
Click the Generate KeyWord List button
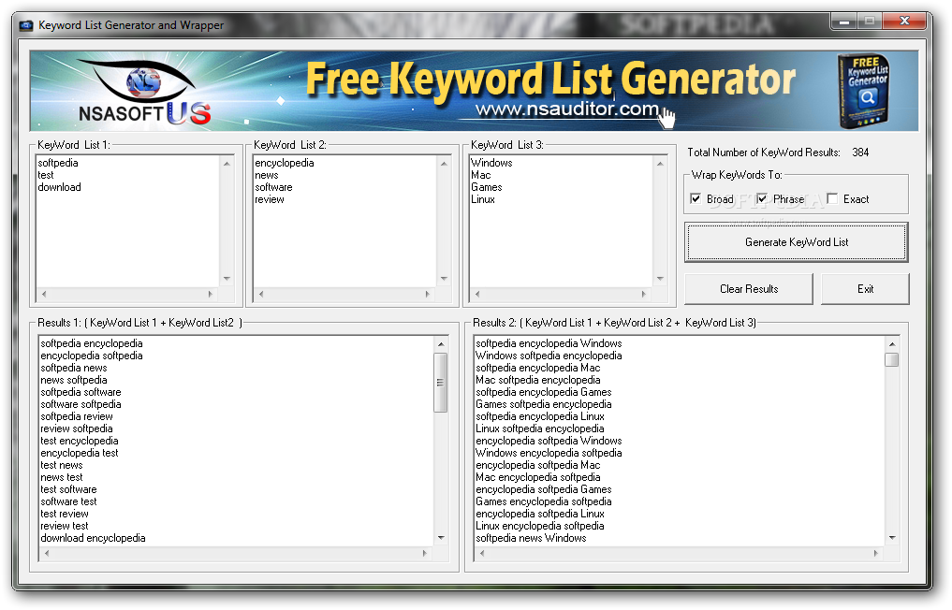tap(797, 242)
